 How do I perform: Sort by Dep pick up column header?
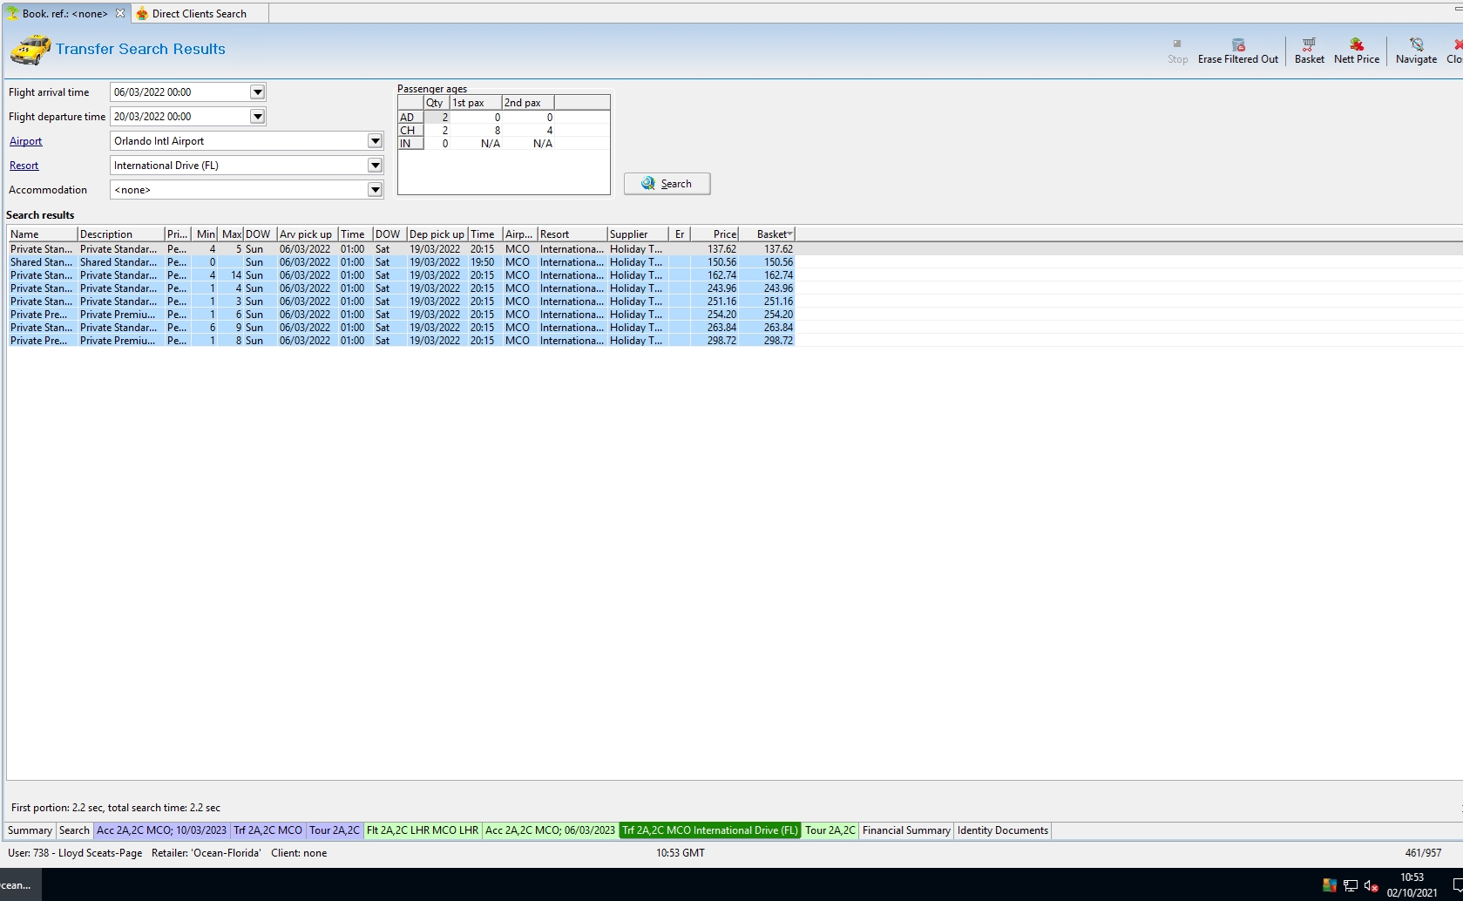[437, 234]
